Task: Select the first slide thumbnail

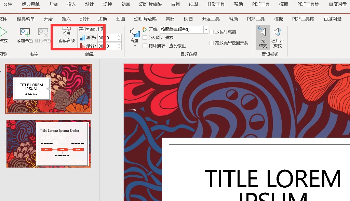Action: click(49, 89)
